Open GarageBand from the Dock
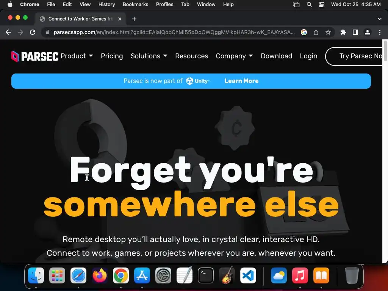 227,275
